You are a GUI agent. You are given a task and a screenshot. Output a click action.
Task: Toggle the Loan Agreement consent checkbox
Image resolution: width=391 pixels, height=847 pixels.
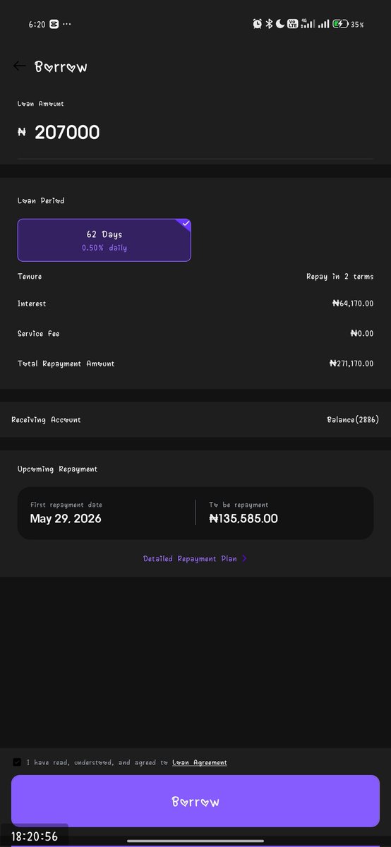tap(17, 762)
